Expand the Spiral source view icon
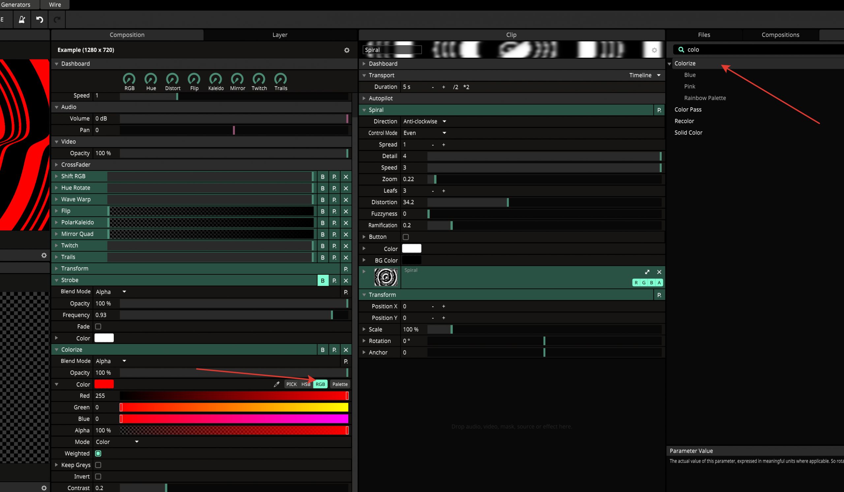Image resolution: width=844 pixels, height=492 pixels. pos(647,272)
